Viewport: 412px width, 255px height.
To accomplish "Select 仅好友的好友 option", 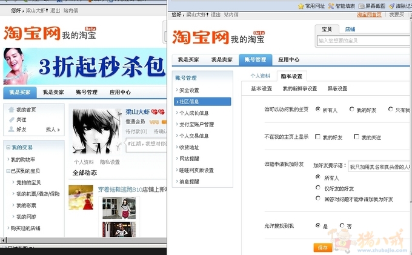I will 318,188.
